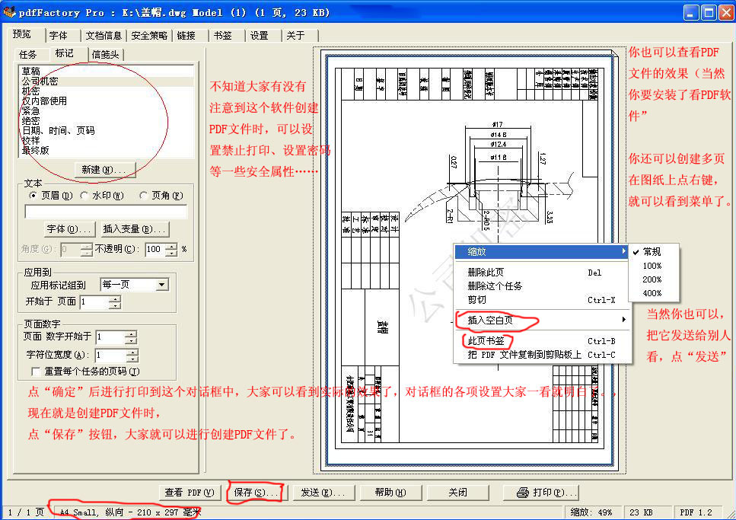This screenshot has height=520, width=736.
Task: Click the disabled 角度 spinner arrows
Action: tap(86, 250)
